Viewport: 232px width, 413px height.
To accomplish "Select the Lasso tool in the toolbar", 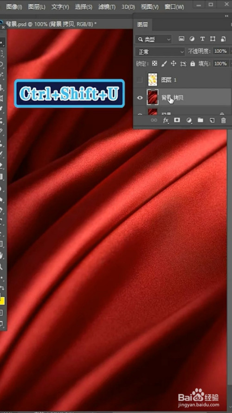I will click(x=1, y=64).
